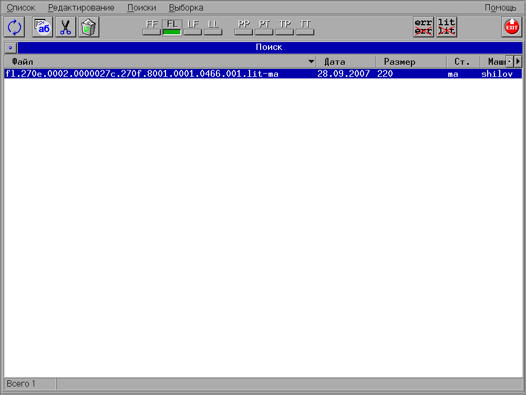Toggle the TT filter button
Image resolution: width=526 pixels, height=395 pixels.
pyautogui.click(x=305, y=27)
